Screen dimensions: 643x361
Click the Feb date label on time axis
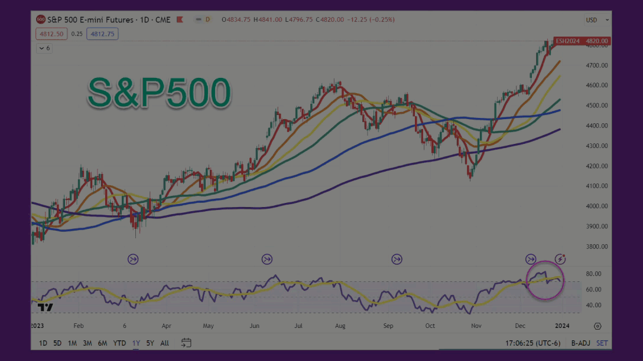tap(79, 326)
